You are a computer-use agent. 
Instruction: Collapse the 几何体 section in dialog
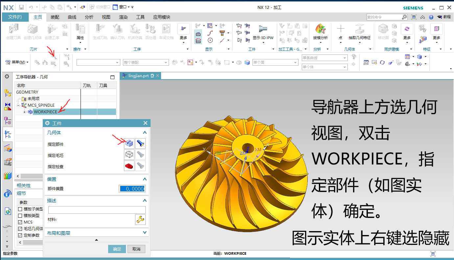(x=145, y=133)
